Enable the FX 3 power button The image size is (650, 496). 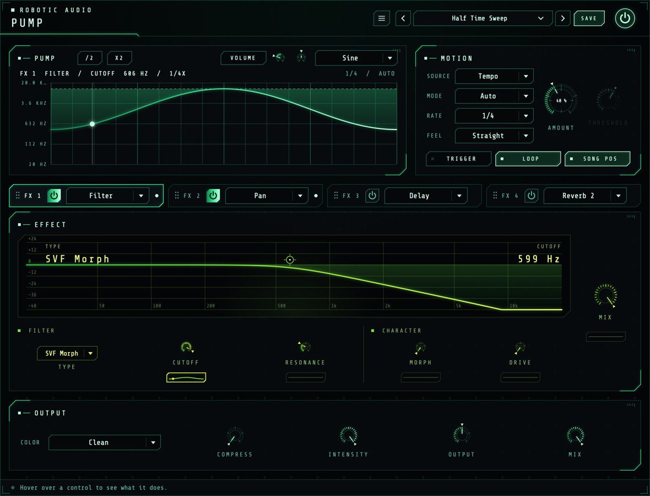coord(372,195)
